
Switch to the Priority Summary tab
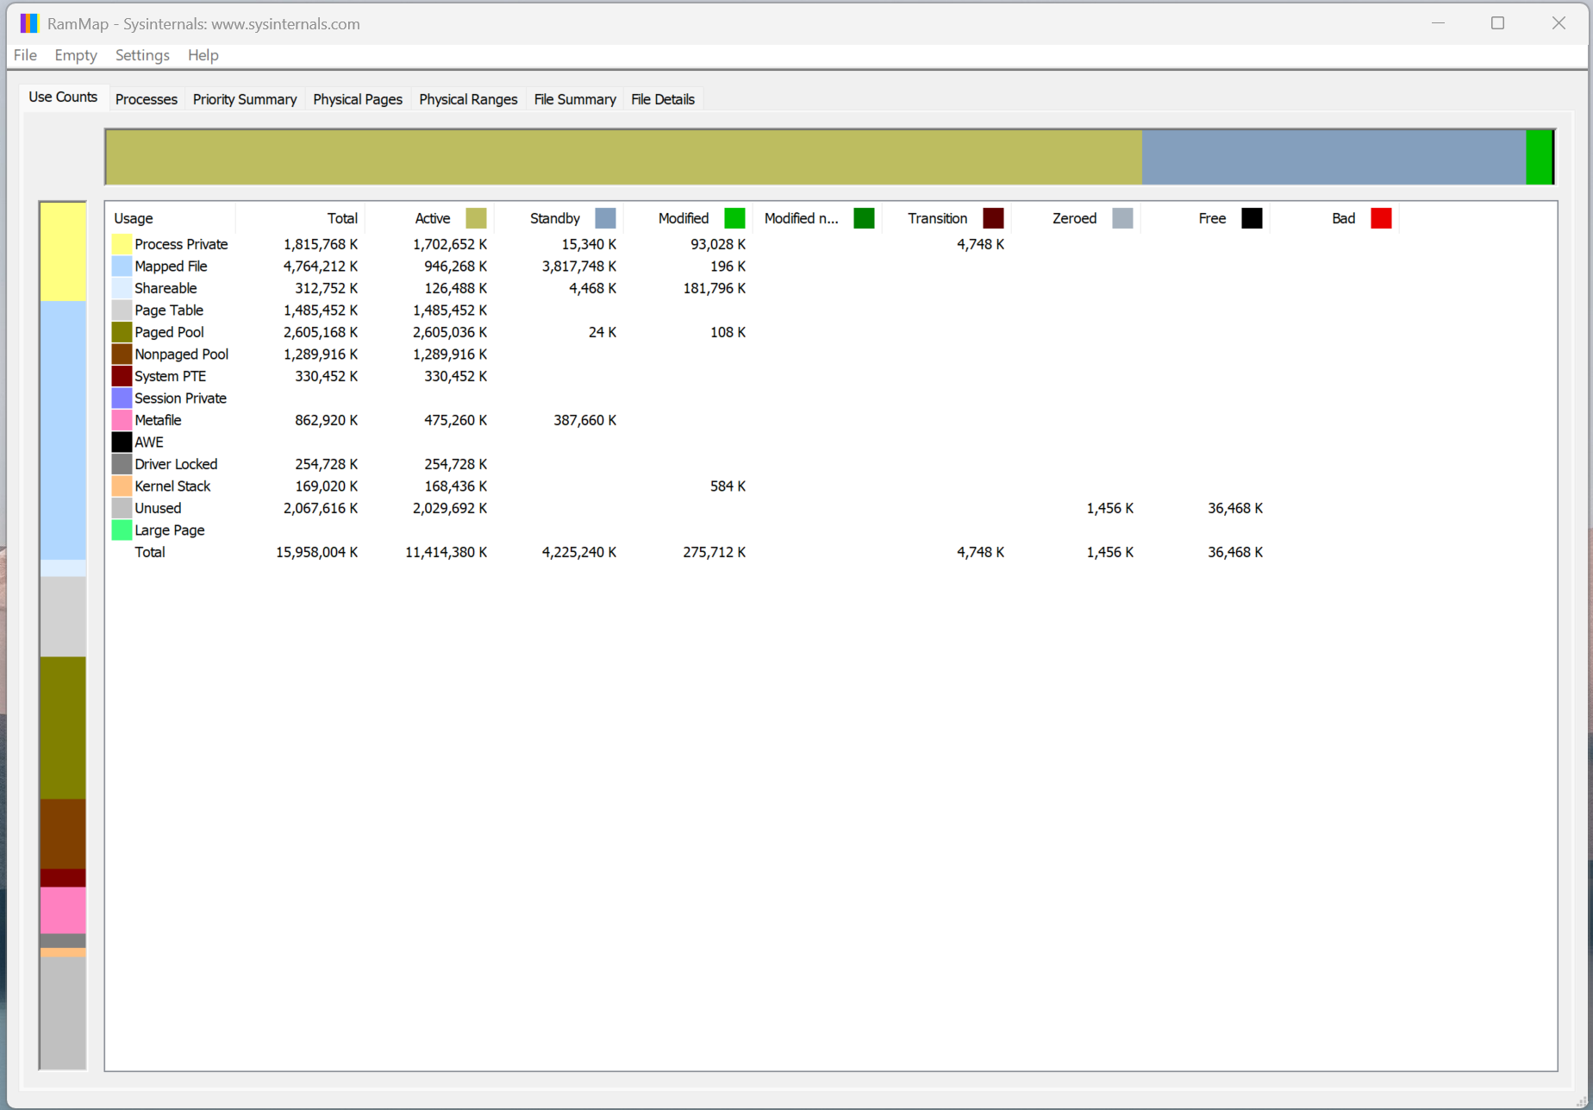coord(245,99)
